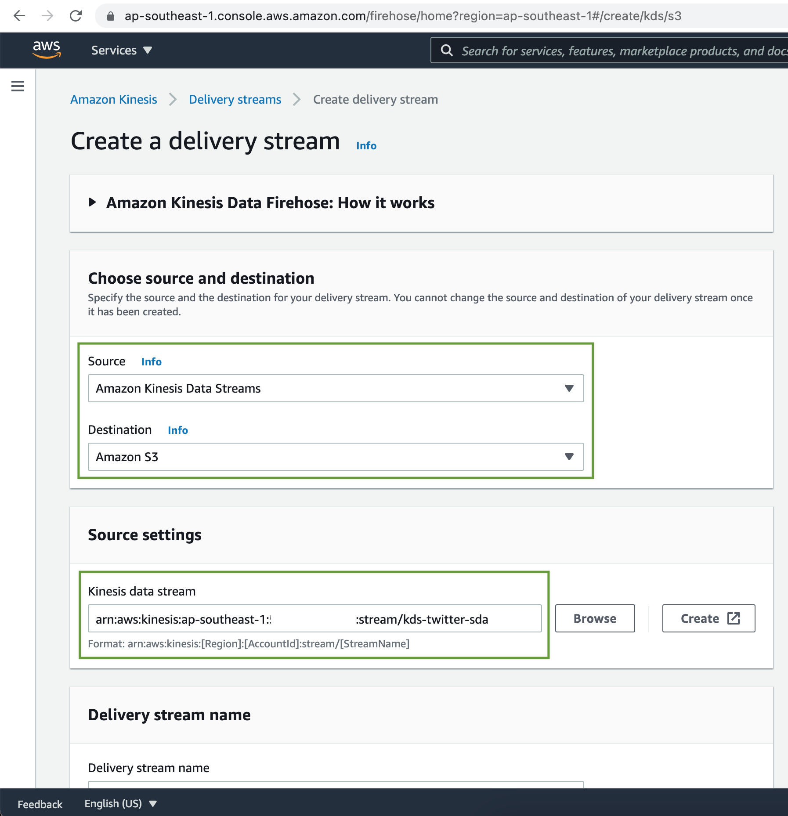Image resolution: width=788 pixels, height=816 pixels.
Task: Open Info link beside page title
Action: coord(366,146)
